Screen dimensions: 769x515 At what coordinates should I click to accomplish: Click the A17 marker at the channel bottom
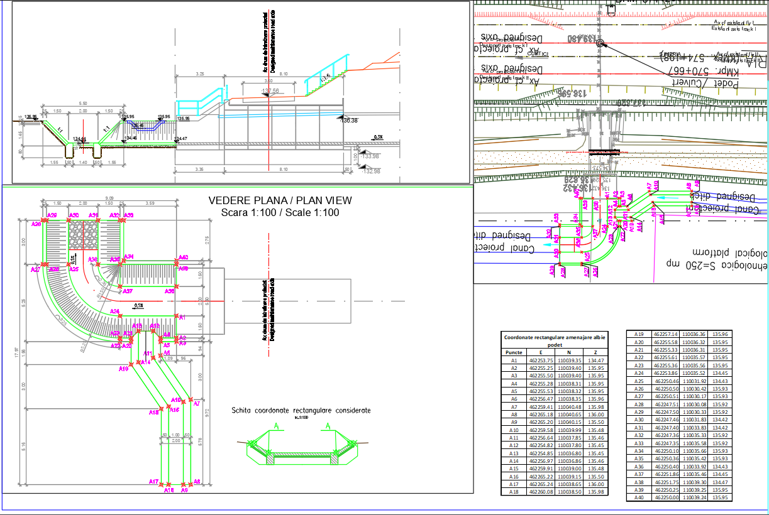tap(160, 484)
